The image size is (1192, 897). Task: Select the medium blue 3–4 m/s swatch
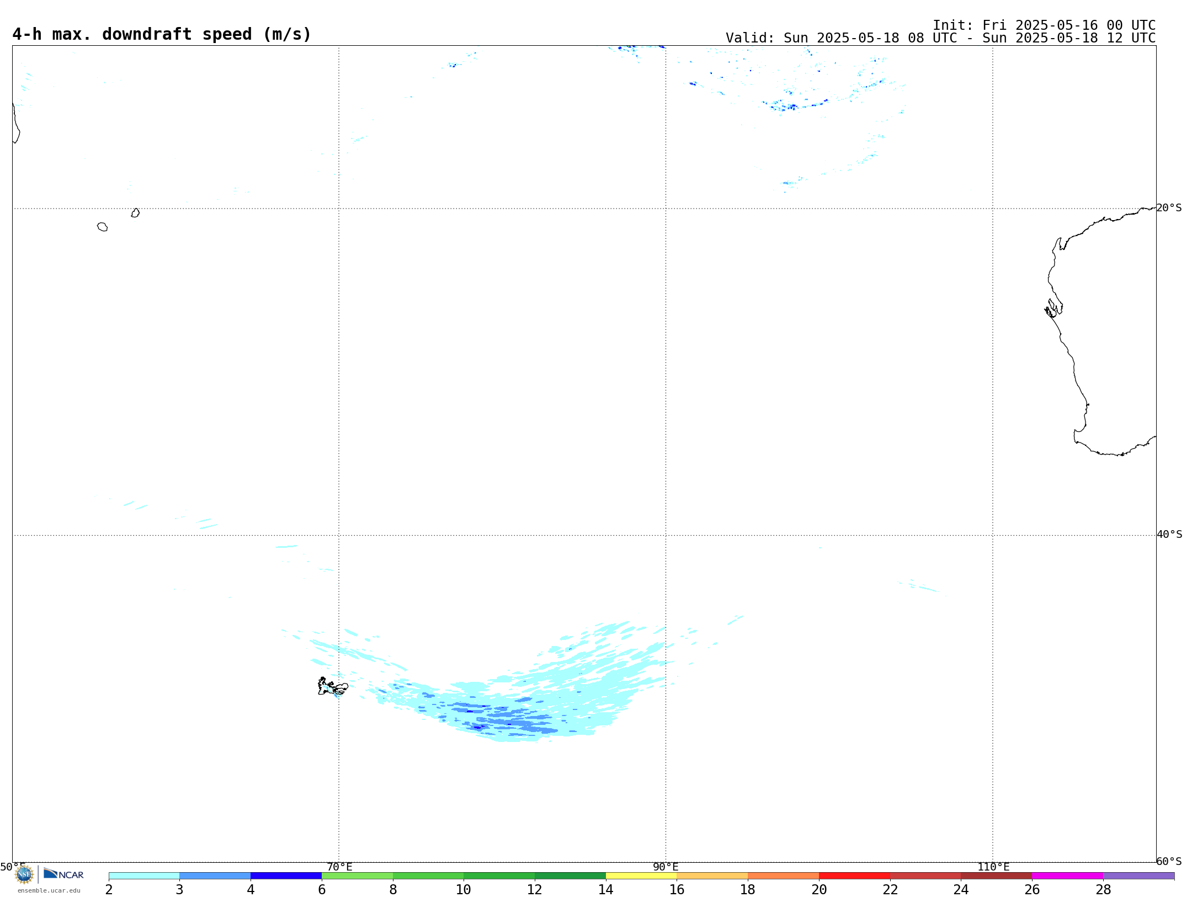coord(215,876)
